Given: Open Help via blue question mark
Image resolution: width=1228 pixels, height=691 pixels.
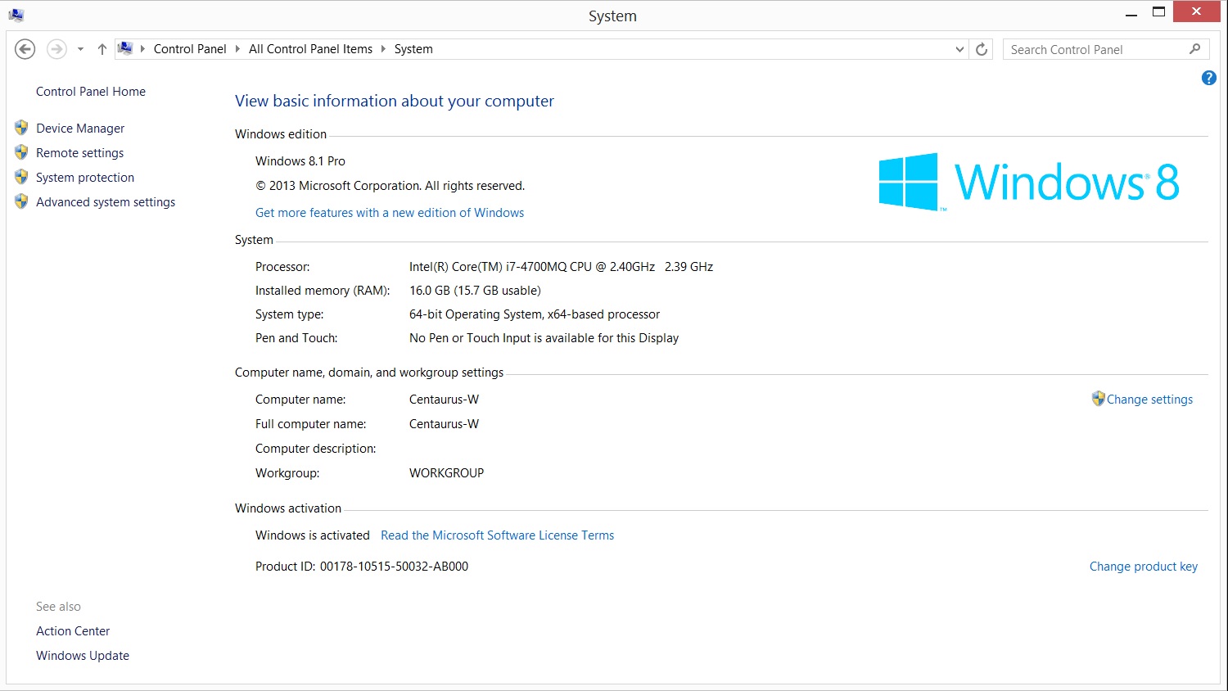Looking at the screenshot, I should [x=1208, y=78].
